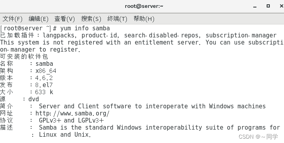Maximize the terminal window
This screenshot has height=143, width=284.
tap(268, 6)
